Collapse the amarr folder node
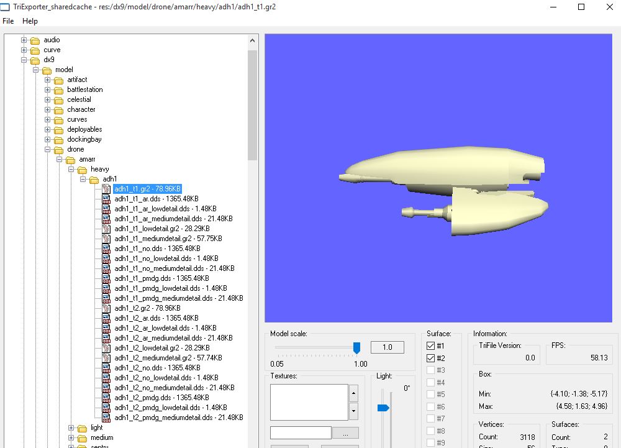This screenshot has height=448, width=621. point(60,159)
